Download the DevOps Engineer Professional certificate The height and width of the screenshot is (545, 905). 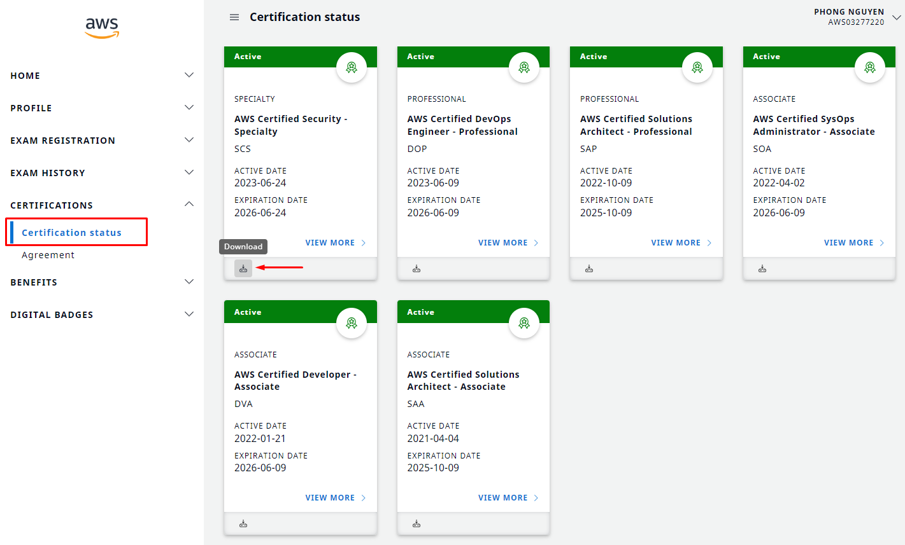point(417,269)
